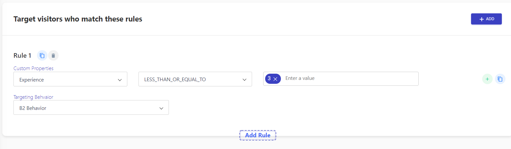Click the chevron arrow in the operator field
The height and width of the screenshot is (149, 511).
tap(244, 80)
